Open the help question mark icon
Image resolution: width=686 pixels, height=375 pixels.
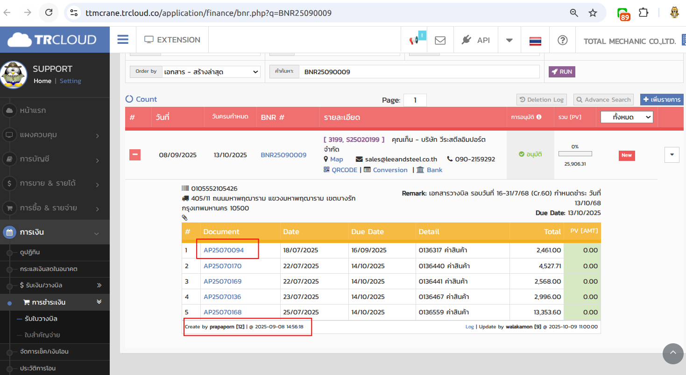562,41
